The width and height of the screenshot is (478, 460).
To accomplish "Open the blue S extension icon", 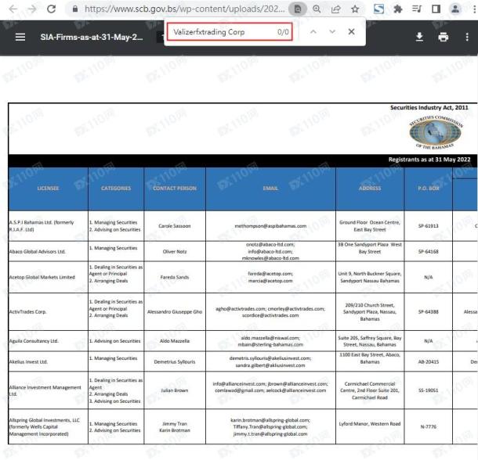I will click(x=379, y=9).
